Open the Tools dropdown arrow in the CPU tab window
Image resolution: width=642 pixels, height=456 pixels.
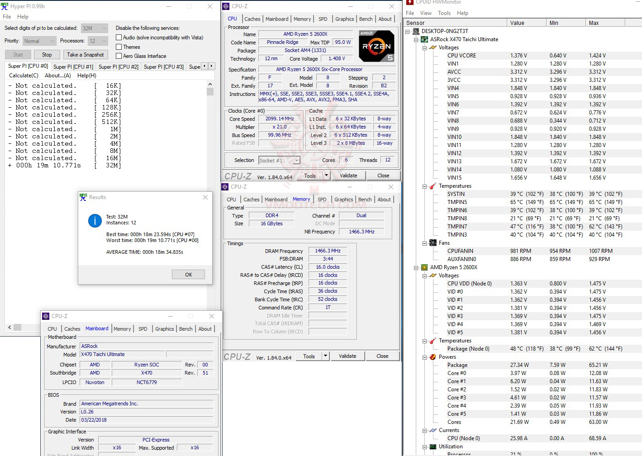(326, 176)
